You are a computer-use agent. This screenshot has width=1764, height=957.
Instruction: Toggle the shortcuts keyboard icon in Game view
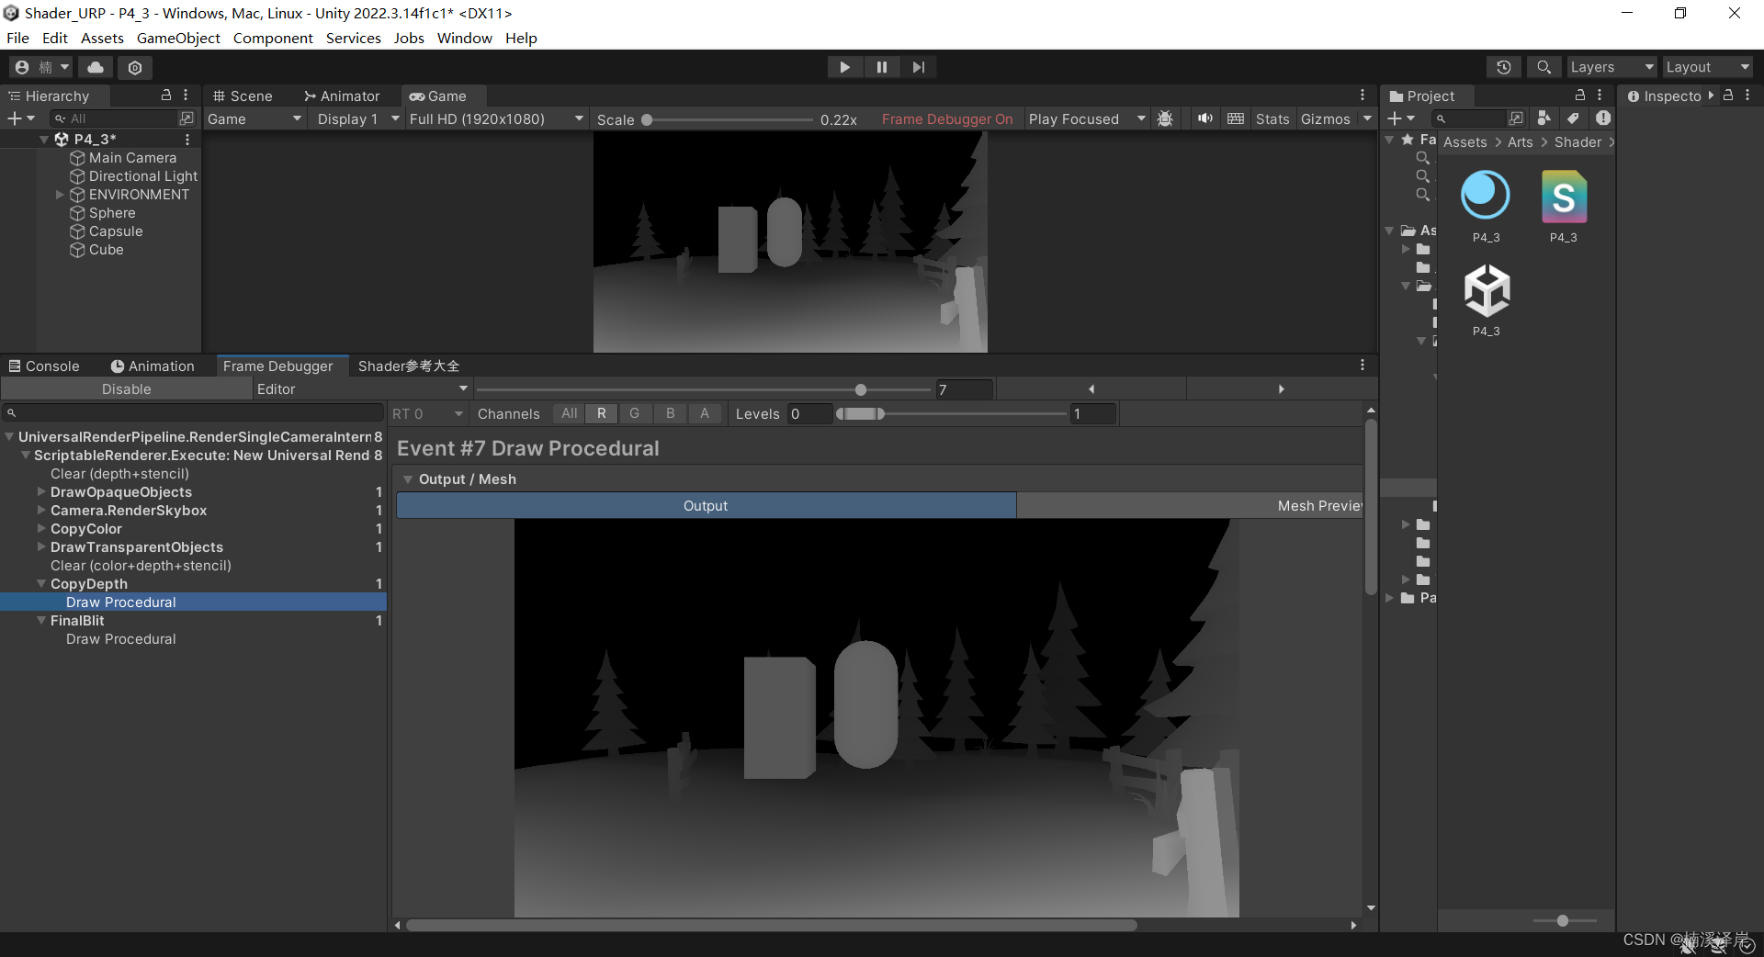[x=1236, y=119]
